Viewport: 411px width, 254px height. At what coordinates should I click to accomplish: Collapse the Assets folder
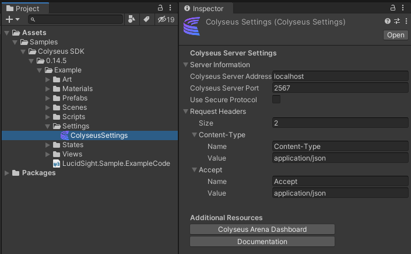[7, 33]
